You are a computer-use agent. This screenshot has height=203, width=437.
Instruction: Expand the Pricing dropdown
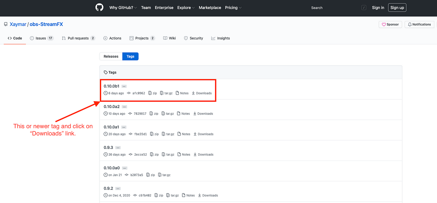pos(233,7)
